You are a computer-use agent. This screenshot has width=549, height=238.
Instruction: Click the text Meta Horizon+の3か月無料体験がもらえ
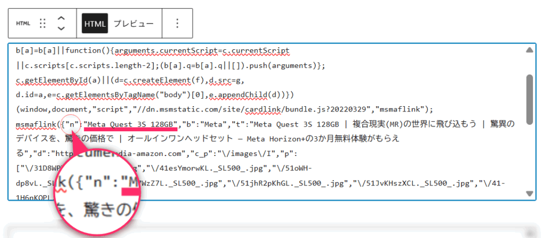pos(323,139)
